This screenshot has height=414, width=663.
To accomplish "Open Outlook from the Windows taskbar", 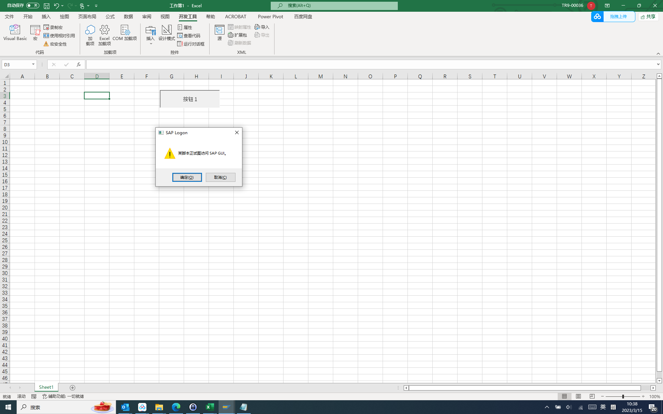I will coord(125,407).
